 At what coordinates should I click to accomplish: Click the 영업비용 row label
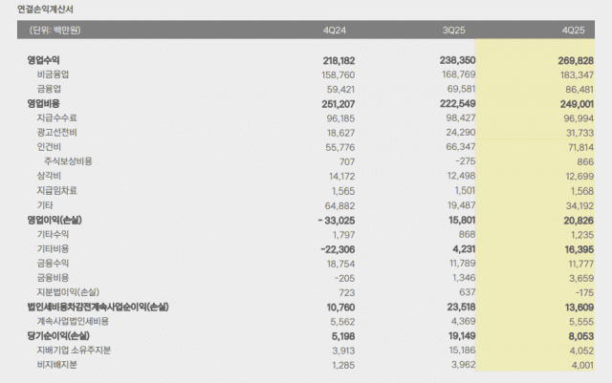[46, 102]
